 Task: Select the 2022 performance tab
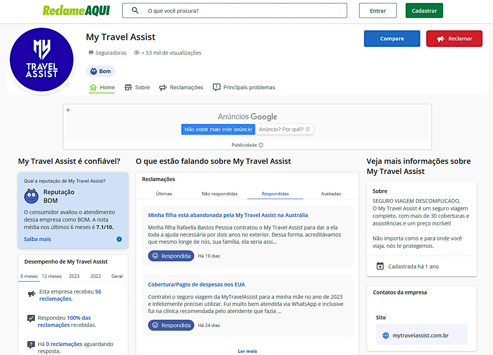pyautogui.click(x=96, y=276)
